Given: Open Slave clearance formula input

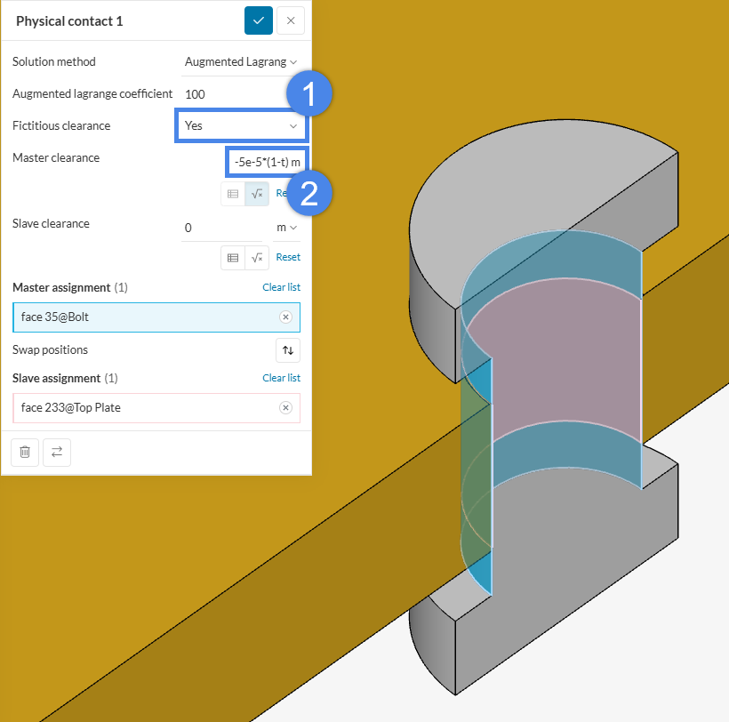Looking at the screenshot, I should (x=257, y=258).
